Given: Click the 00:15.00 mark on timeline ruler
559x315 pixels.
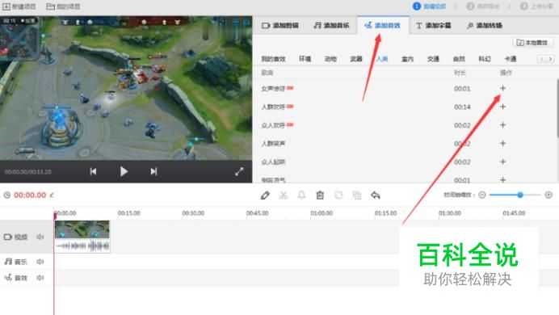Looking at the screenshot, I should (128, 213).
